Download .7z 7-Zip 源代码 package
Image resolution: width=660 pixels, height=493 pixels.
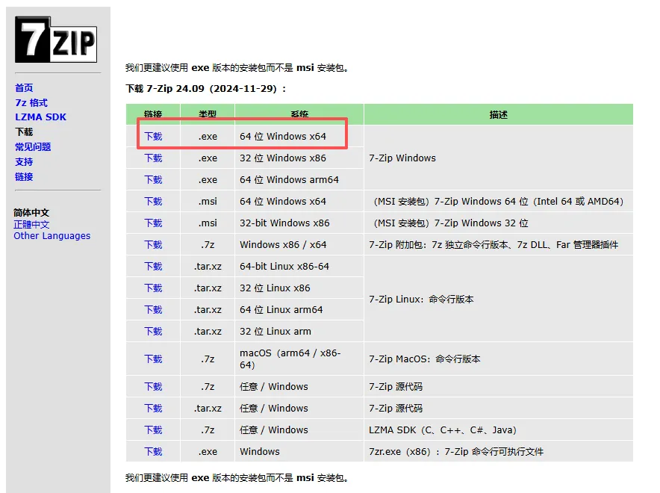pyautogui.click(x=153, y=386)
